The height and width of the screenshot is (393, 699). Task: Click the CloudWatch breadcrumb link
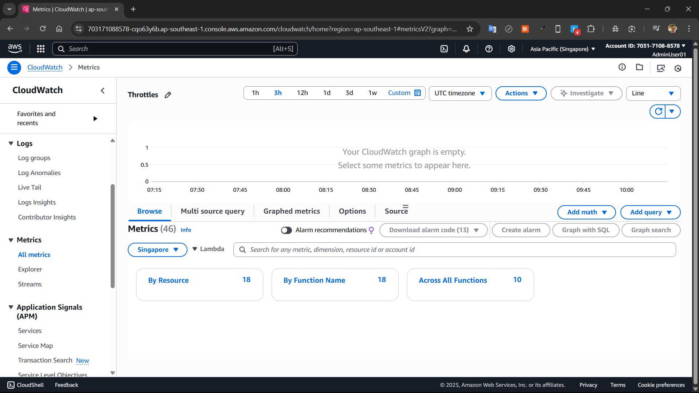tap(45, 67)
